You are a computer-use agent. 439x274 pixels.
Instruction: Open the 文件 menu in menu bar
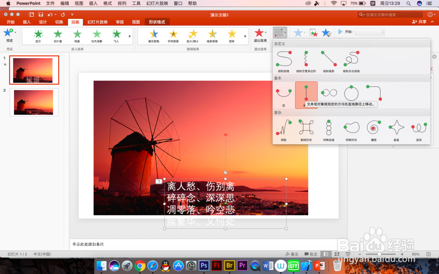click(x=50, y=4)
